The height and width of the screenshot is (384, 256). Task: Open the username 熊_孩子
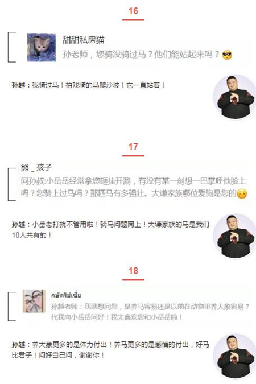coord(36,167)
